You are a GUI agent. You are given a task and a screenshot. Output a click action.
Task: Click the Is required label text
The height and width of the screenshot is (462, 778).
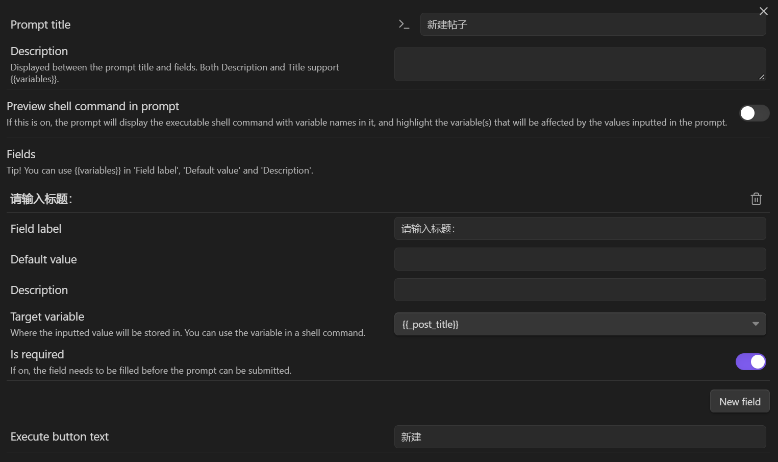pyautogui.click(x=37, y=354)
